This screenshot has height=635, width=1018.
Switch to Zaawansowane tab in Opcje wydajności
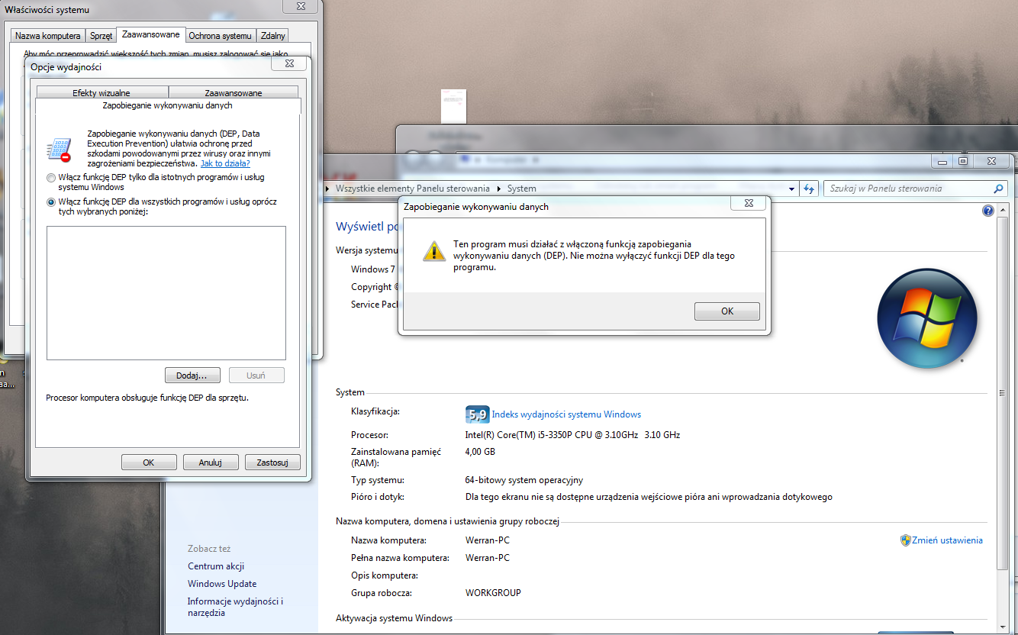point(234,93)
